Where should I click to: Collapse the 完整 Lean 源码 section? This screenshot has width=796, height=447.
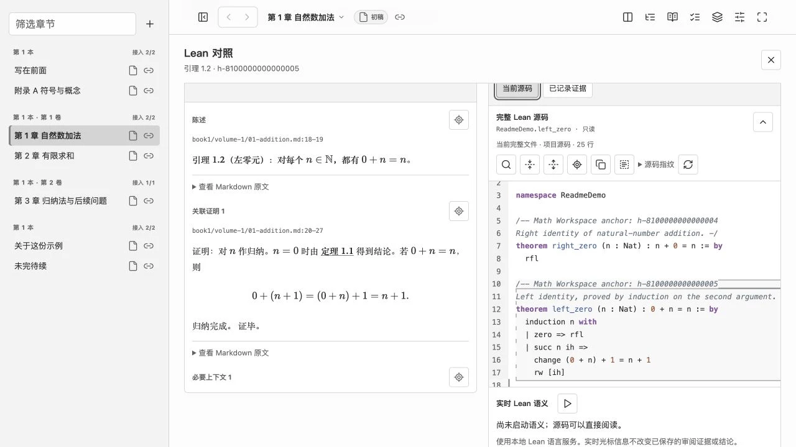(763, 122)
